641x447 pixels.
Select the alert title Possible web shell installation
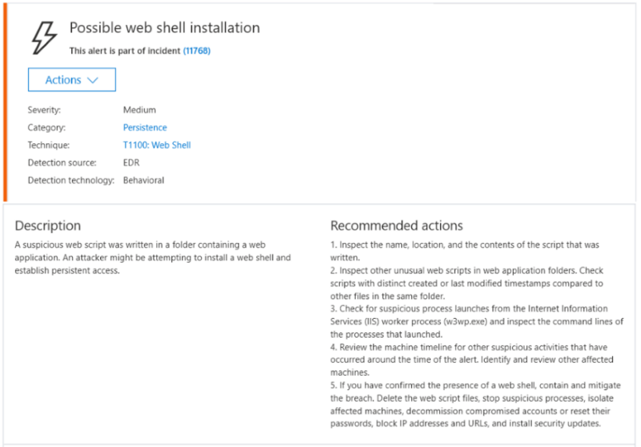(164, 28)
